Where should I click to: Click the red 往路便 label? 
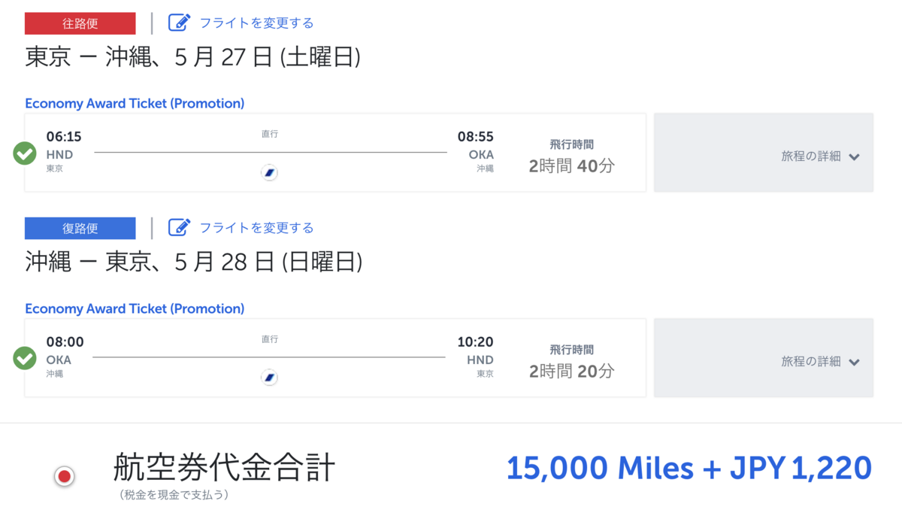(80, 23)
